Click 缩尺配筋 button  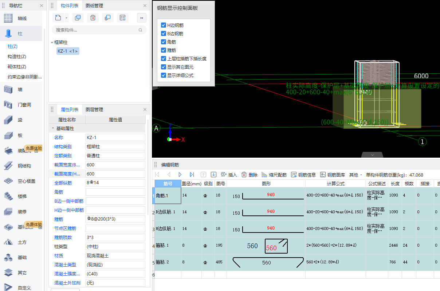[274, 175]
